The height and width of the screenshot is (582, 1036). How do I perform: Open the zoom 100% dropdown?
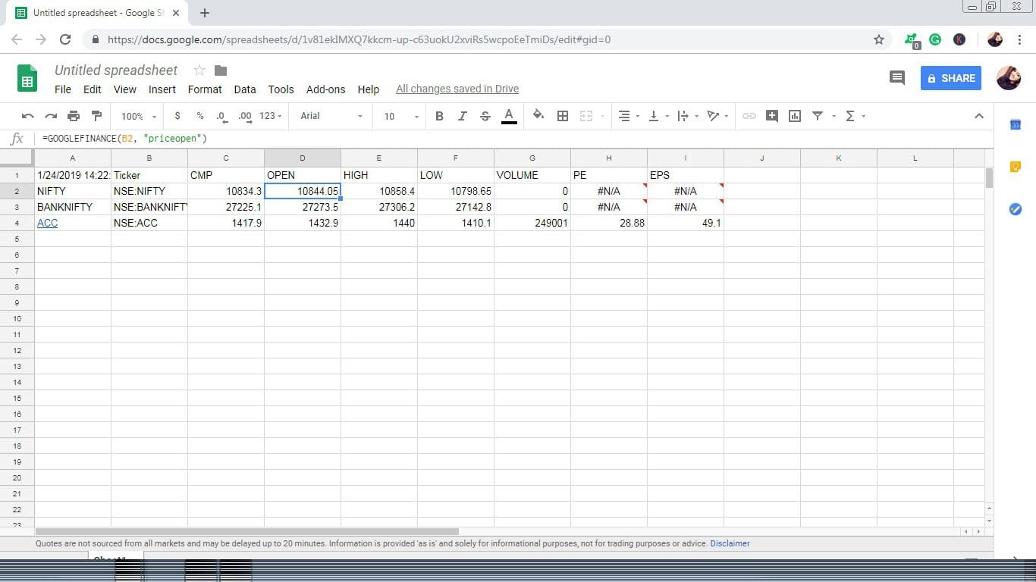[x=139, y=116]
